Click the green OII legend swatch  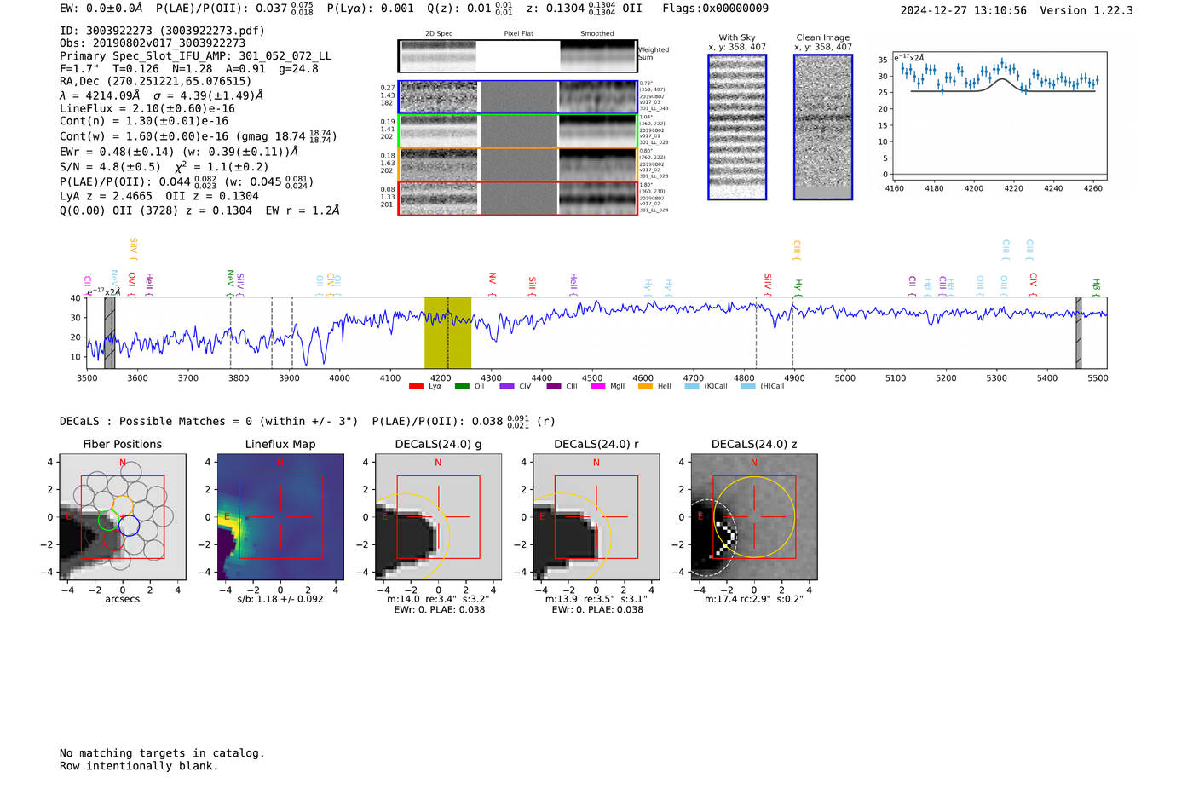pos(461,387)
